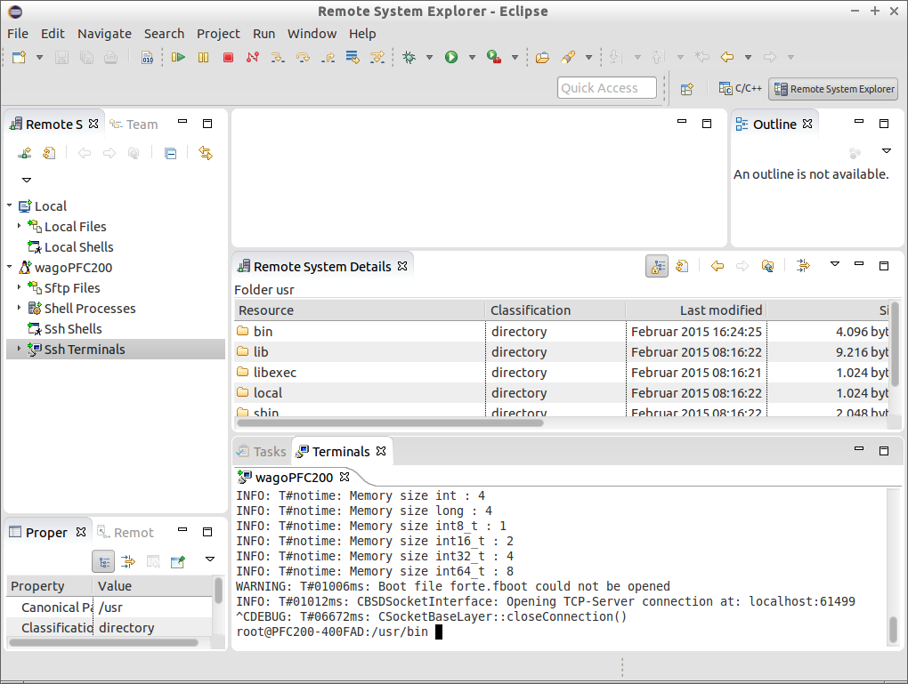This screenshot has width=908, height=684.
Task: Open the Run button dropdown arrow
Action: point(472,58)
